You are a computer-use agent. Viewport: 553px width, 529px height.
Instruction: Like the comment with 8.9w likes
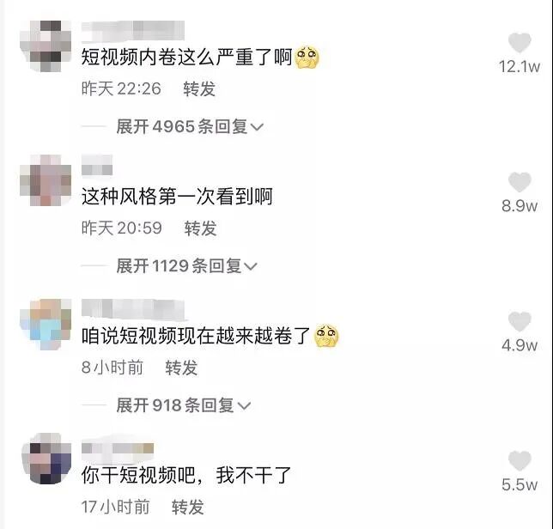(520, 182)
